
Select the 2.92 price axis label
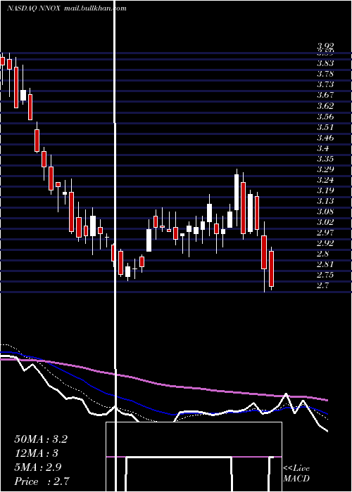[x=325, y=243]
